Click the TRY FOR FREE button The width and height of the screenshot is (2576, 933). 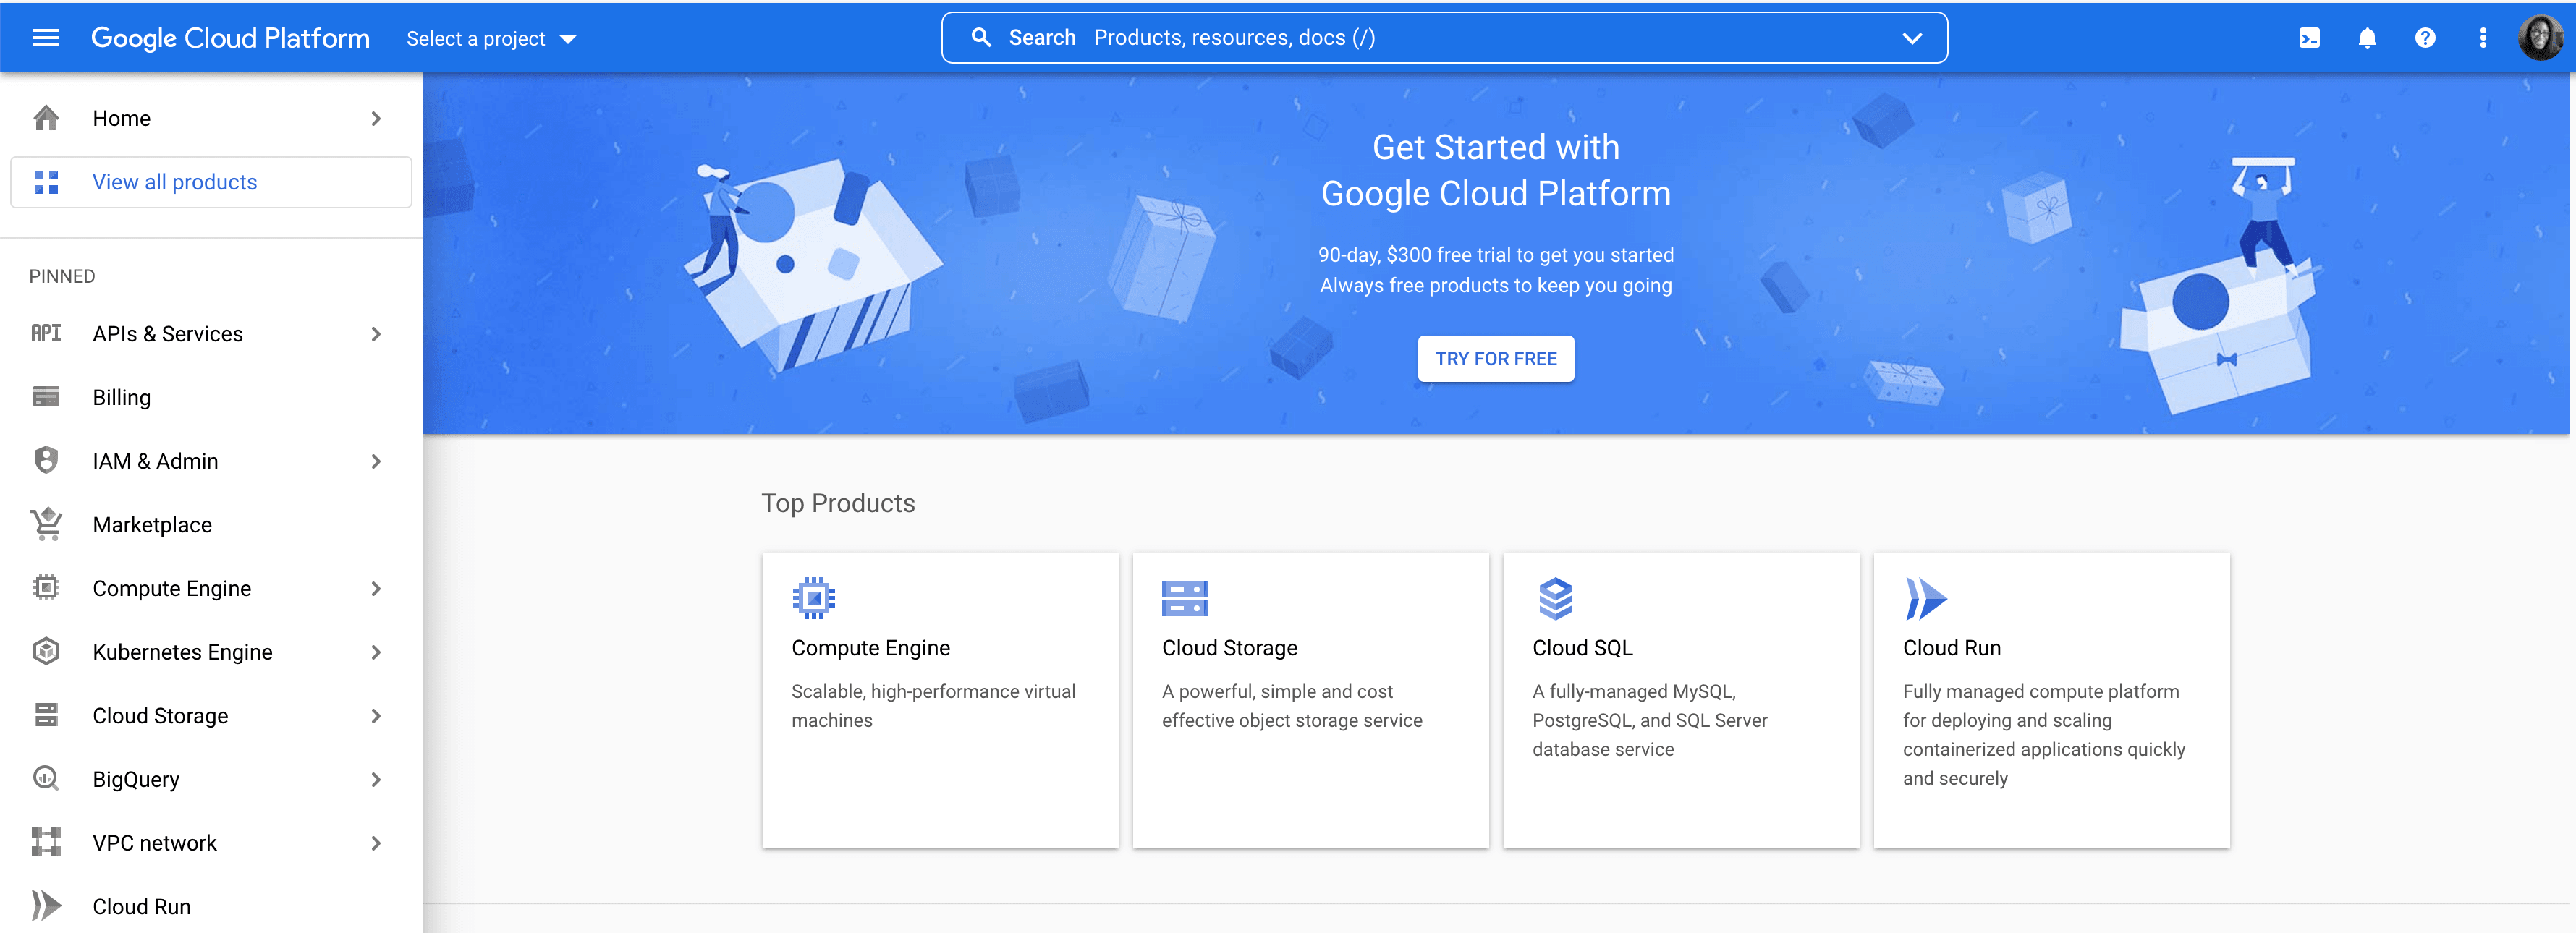click(x=1495, y=359)
